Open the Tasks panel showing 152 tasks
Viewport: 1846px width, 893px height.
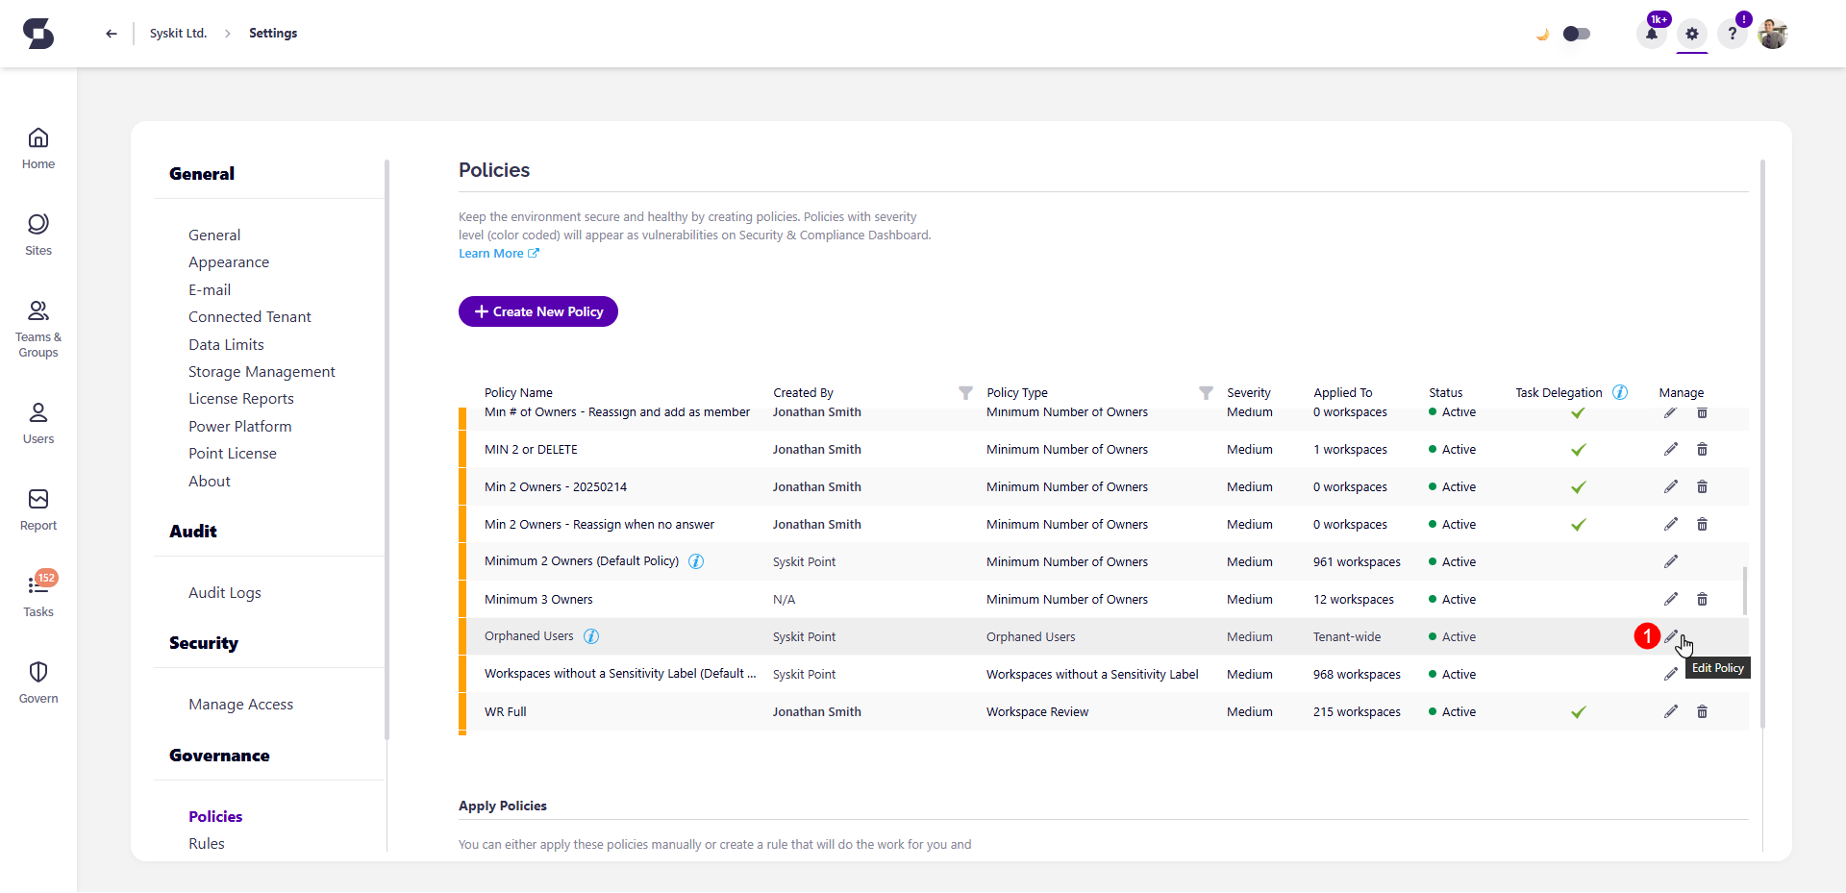(38, 593)
